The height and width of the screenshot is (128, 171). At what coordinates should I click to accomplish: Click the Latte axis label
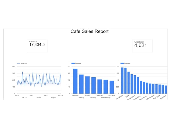(127, 96)
